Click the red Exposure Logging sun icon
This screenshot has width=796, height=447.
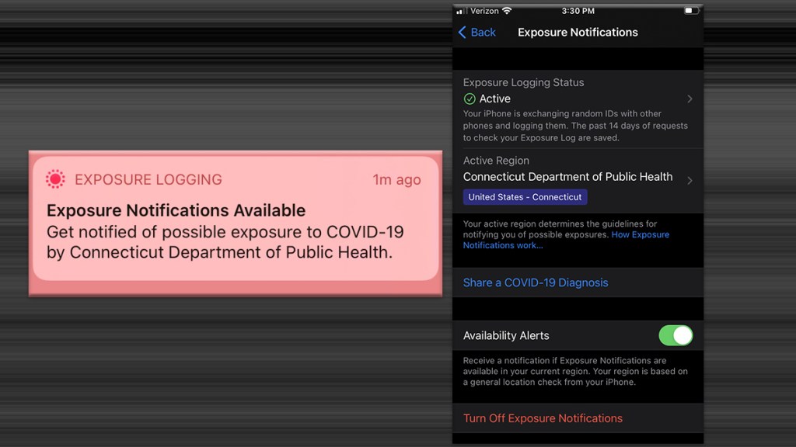pyautogui.click(x=55, y=179)
